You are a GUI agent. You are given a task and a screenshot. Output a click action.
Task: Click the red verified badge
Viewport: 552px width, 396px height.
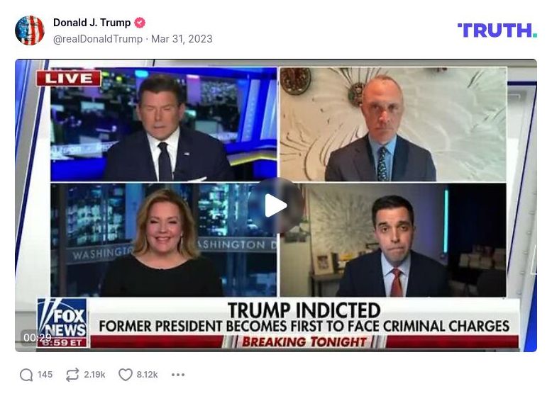pos(140,23)
